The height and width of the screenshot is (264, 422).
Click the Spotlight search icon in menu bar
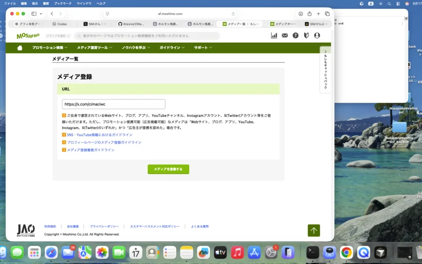(x=389, y=4)
